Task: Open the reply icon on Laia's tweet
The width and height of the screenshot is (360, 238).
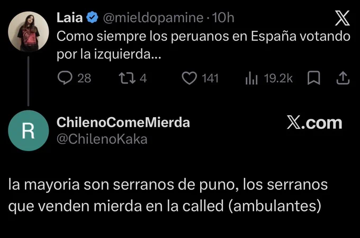Action: pyautogui.click(x=65, y=78)
